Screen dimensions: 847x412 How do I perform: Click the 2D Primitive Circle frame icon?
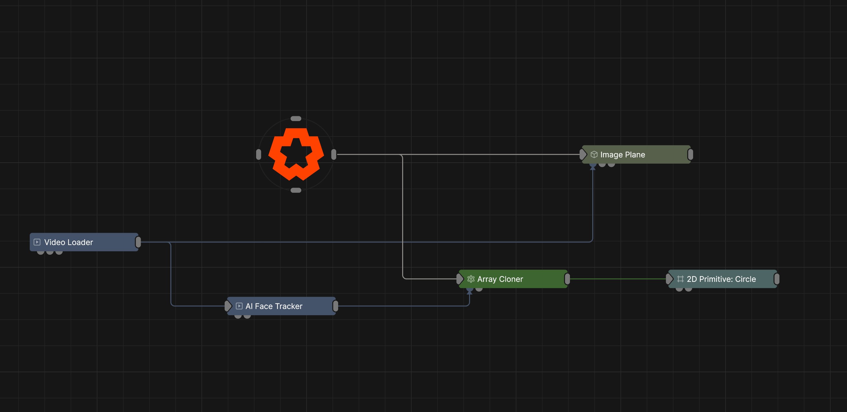click(x=680, y=279)
